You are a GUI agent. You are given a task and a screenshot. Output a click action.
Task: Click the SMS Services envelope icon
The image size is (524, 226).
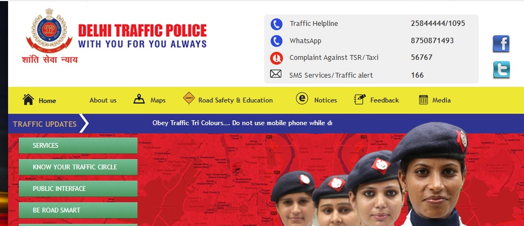[275, 74]
